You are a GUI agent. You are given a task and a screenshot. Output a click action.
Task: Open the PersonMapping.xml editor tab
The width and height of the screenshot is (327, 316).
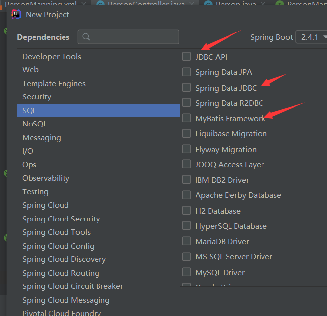pos(41,3)
